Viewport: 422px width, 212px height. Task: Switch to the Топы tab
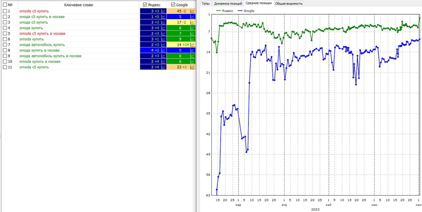(x=205, y=4)
